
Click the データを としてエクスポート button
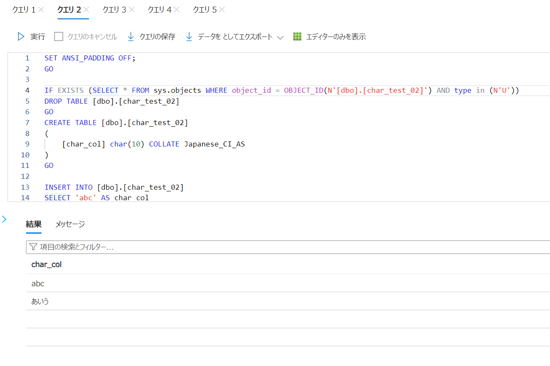coord(235,37)
